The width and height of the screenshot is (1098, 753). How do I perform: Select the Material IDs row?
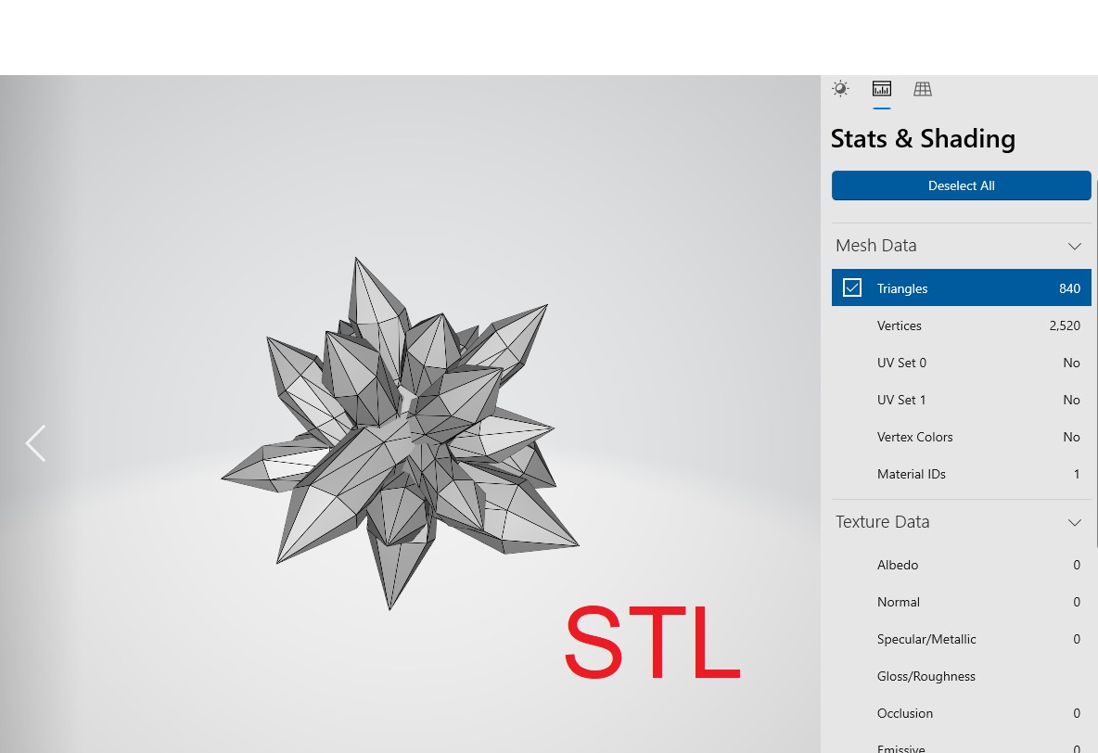point(961,474)
